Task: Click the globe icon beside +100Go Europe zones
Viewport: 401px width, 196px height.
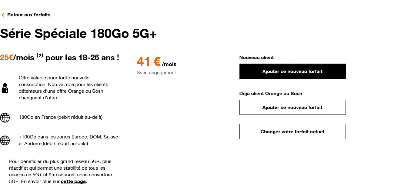Action: (x=5, y=140)
